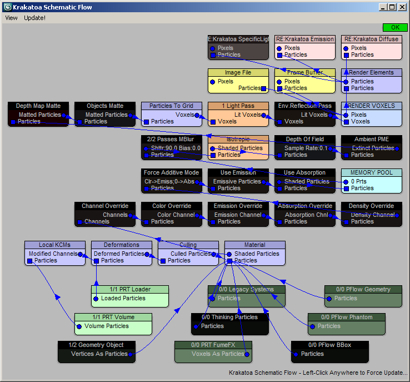Click Pixels circle socket in Image File node
The height and width of the screenshot is (382, 410).
click(x=213, y=82)
